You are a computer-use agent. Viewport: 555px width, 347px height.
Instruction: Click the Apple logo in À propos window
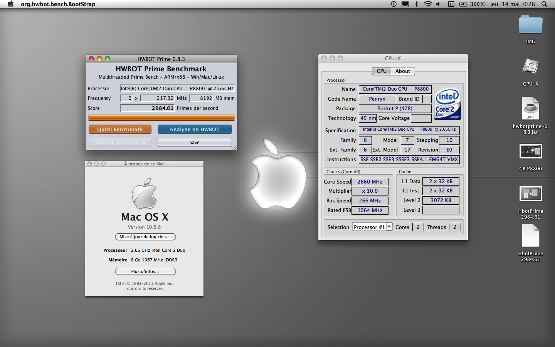tap(145, 194)
